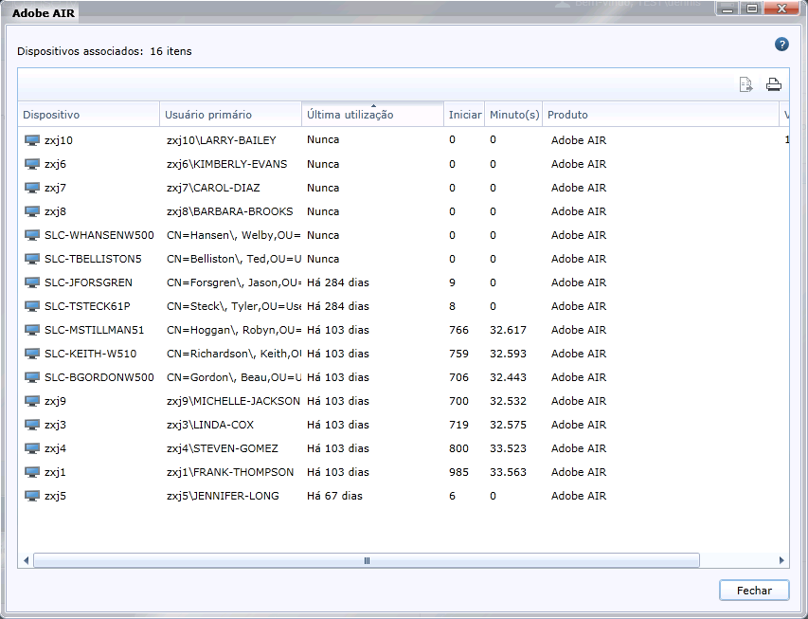Select the computer icon for zxj10
The image size is (808, 619).
(32, 140)
